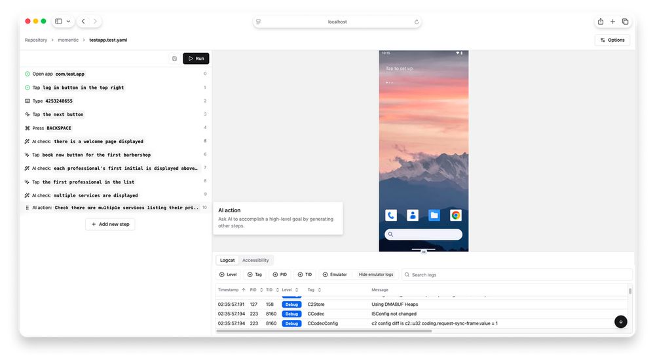Click the keyboard icon of the Type step
Image resolution: width=655 pixels, height=358 pixels.
27,101
